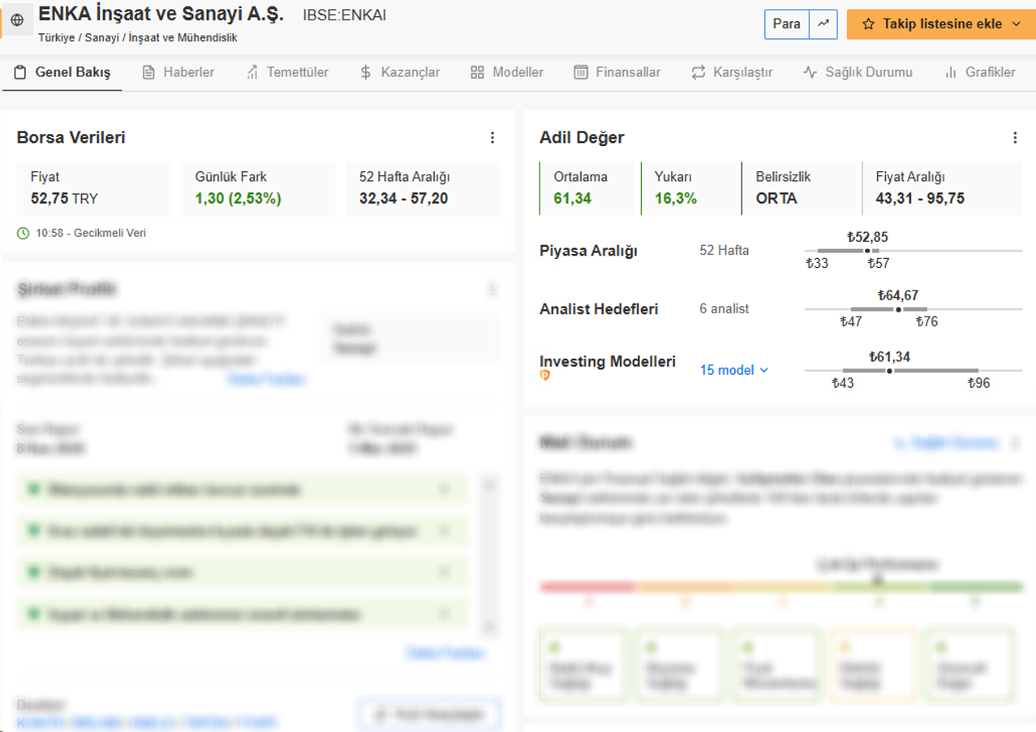Add the stock via Takip listesine ekle
Screen dimensions: 1036x732
941,24
